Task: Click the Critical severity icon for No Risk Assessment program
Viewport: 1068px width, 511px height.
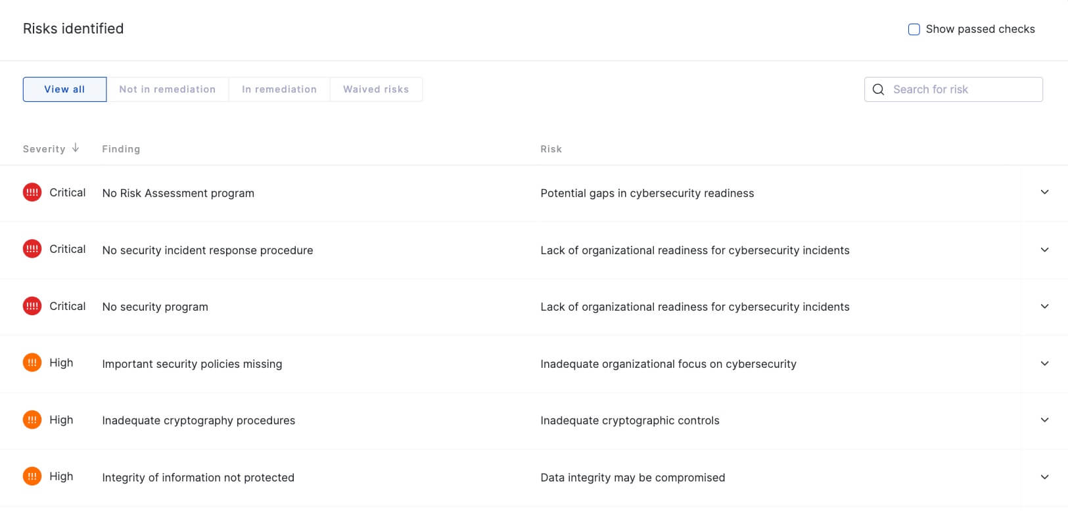Action: coord(32,192)
